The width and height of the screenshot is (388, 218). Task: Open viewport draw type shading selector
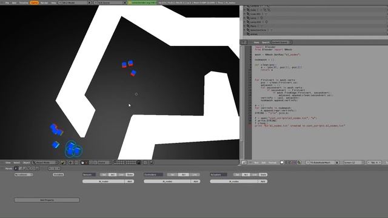63,163
